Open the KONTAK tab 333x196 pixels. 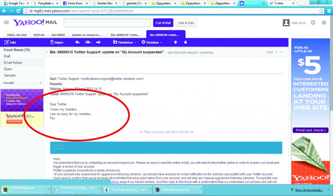[39, 35]
